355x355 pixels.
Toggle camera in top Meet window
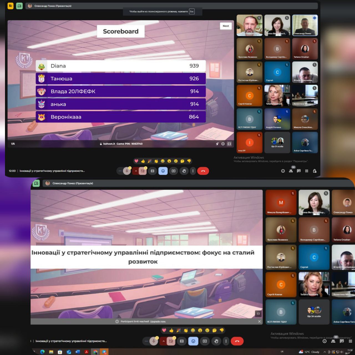coord(143,171)
